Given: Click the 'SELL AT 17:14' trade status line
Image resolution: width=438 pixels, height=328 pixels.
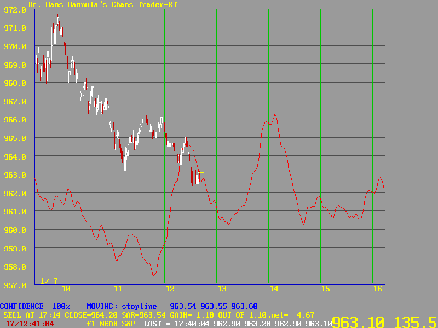Looking at the screenshot, I should (x=159, y=315).
